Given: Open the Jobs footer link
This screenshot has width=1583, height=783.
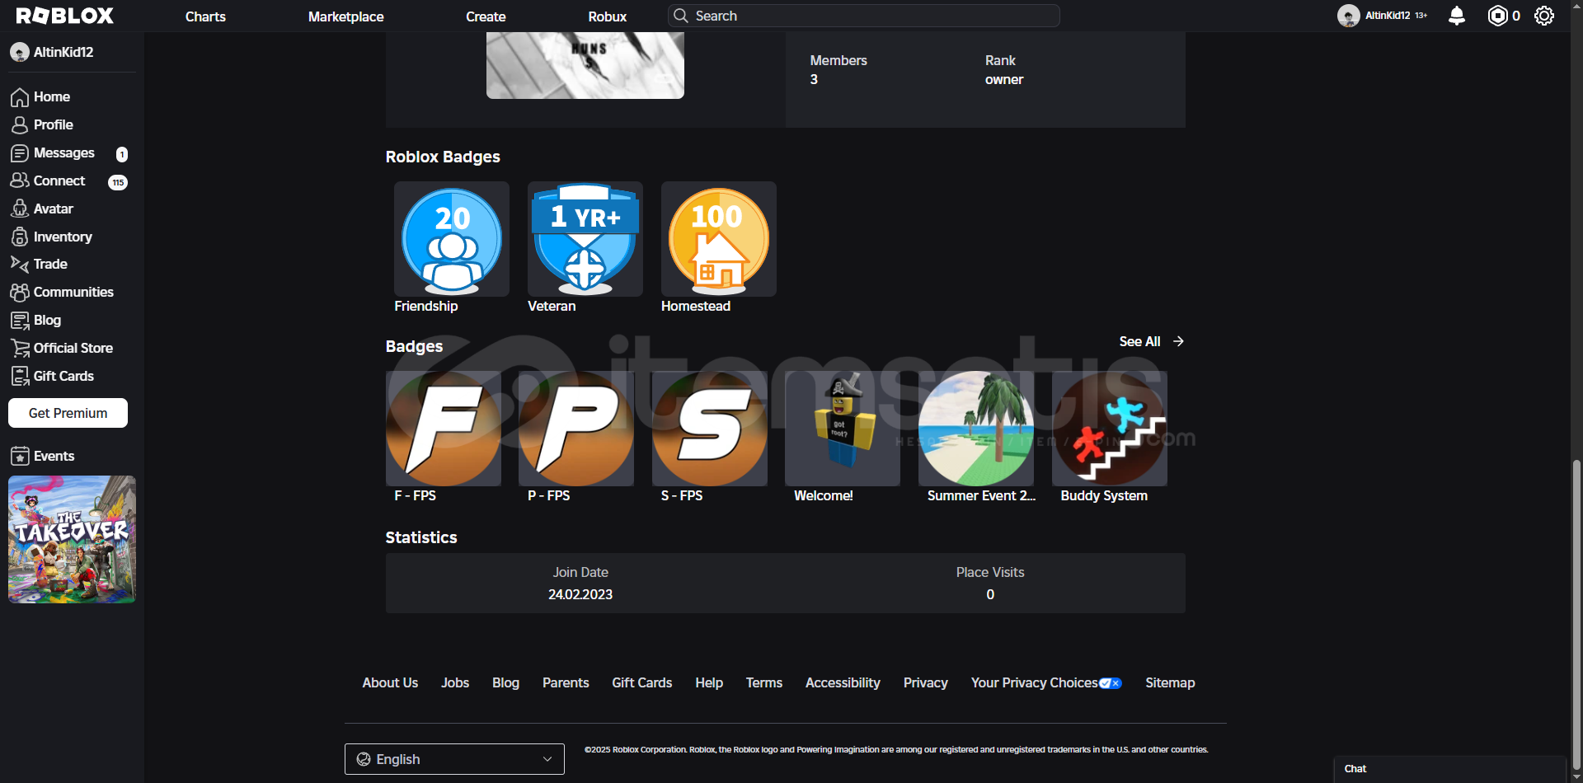Looking at the screenshot, I should point(455,682).
